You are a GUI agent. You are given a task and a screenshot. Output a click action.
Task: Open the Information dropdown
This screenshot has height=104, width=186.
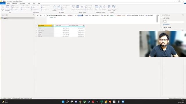click(88, 10)
